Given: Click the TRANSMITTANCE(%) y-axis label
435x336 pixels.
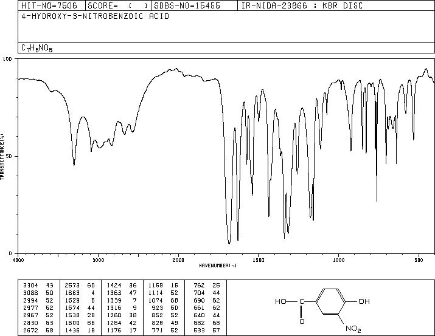Looking at the screenshot, I should pos(2,156).
